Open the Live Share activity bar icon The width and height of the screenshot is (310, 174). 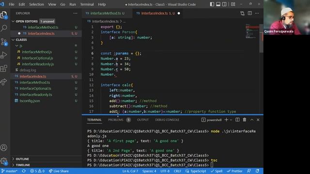(4, 82)
